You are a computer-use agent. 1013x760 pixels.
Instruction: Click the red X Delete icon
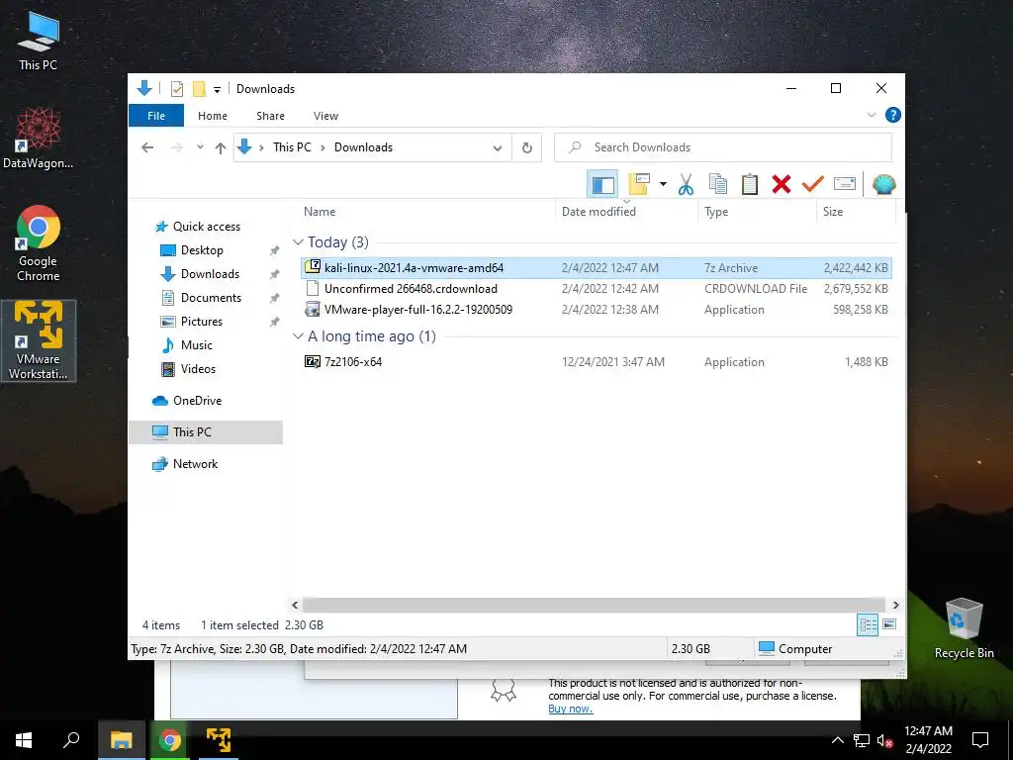coord(782,185)
